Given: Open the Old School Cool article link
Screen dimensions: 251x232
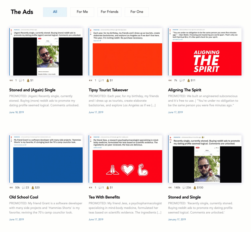Looking at the screenshot, I should 24,197.
